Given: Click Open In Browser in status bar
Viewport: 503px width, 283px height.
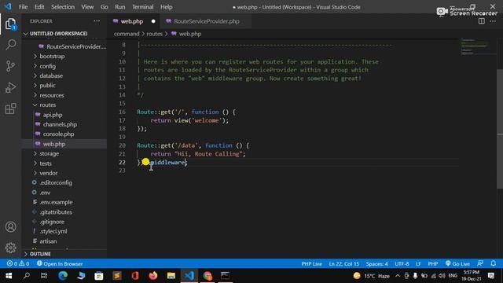Looking at the screenshot, I should (60, 264).
